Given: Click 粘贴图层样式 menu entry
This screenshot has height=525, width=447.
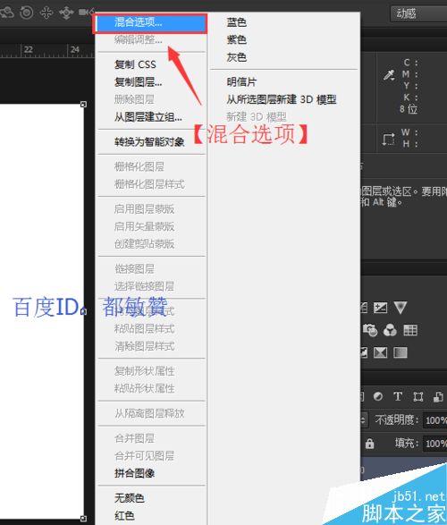Looking at the screenshot, I should (150, 329).
